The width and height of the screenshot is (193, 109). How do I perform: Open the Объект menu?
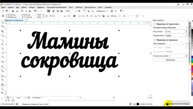(32, 7)
